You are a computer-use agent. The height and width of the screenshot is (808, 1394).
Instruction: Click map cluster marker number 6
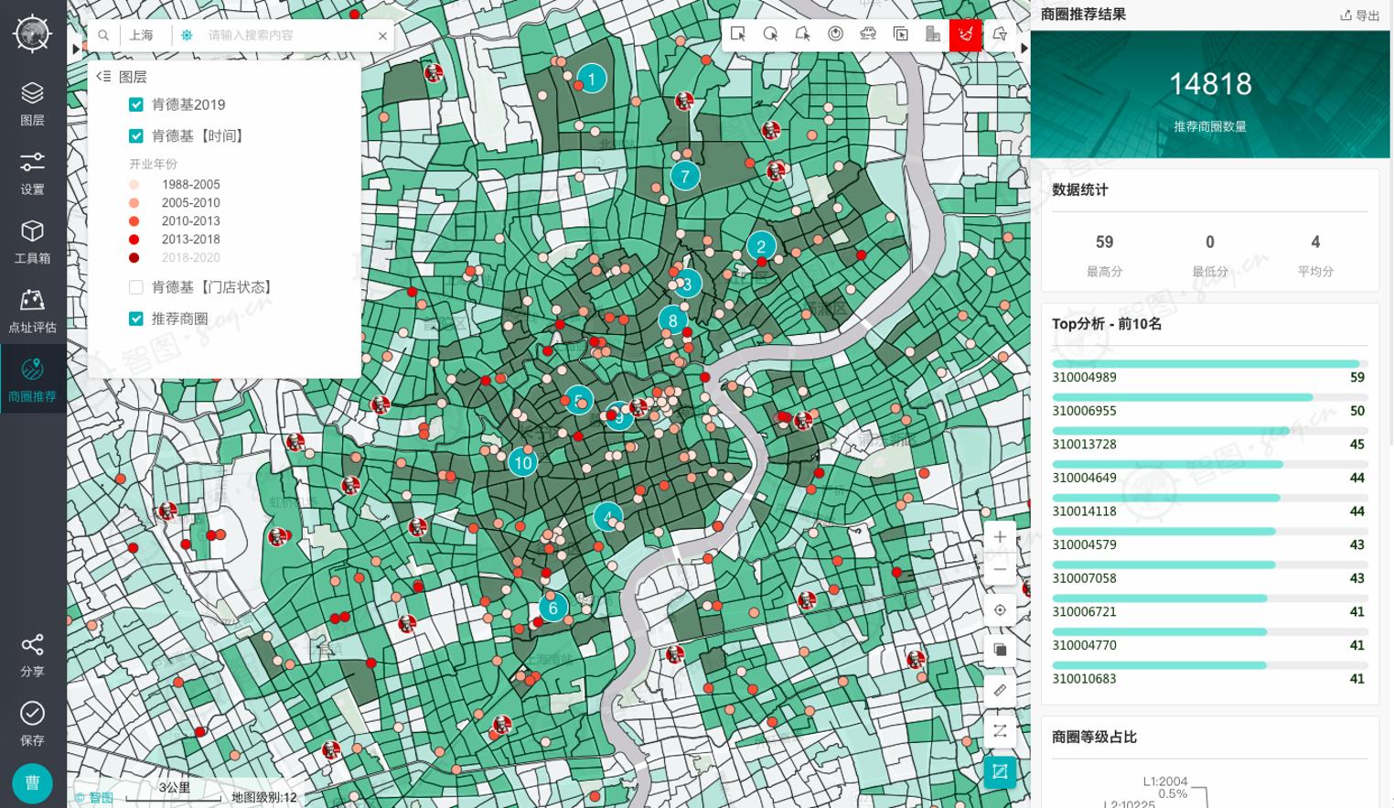552,608
